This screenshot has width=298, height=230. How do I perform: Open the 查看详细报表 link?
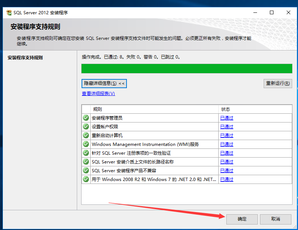pyautogui.click(x=98, y=94)
